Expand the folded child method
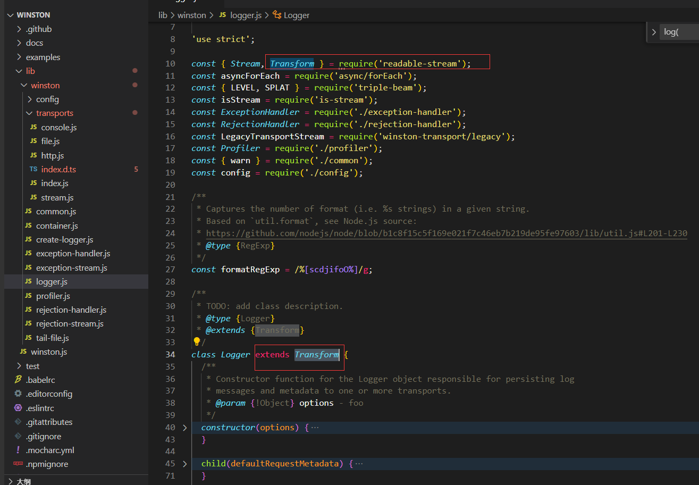The image size is (699, 485). pyautogui.click(x=184, y=464)
